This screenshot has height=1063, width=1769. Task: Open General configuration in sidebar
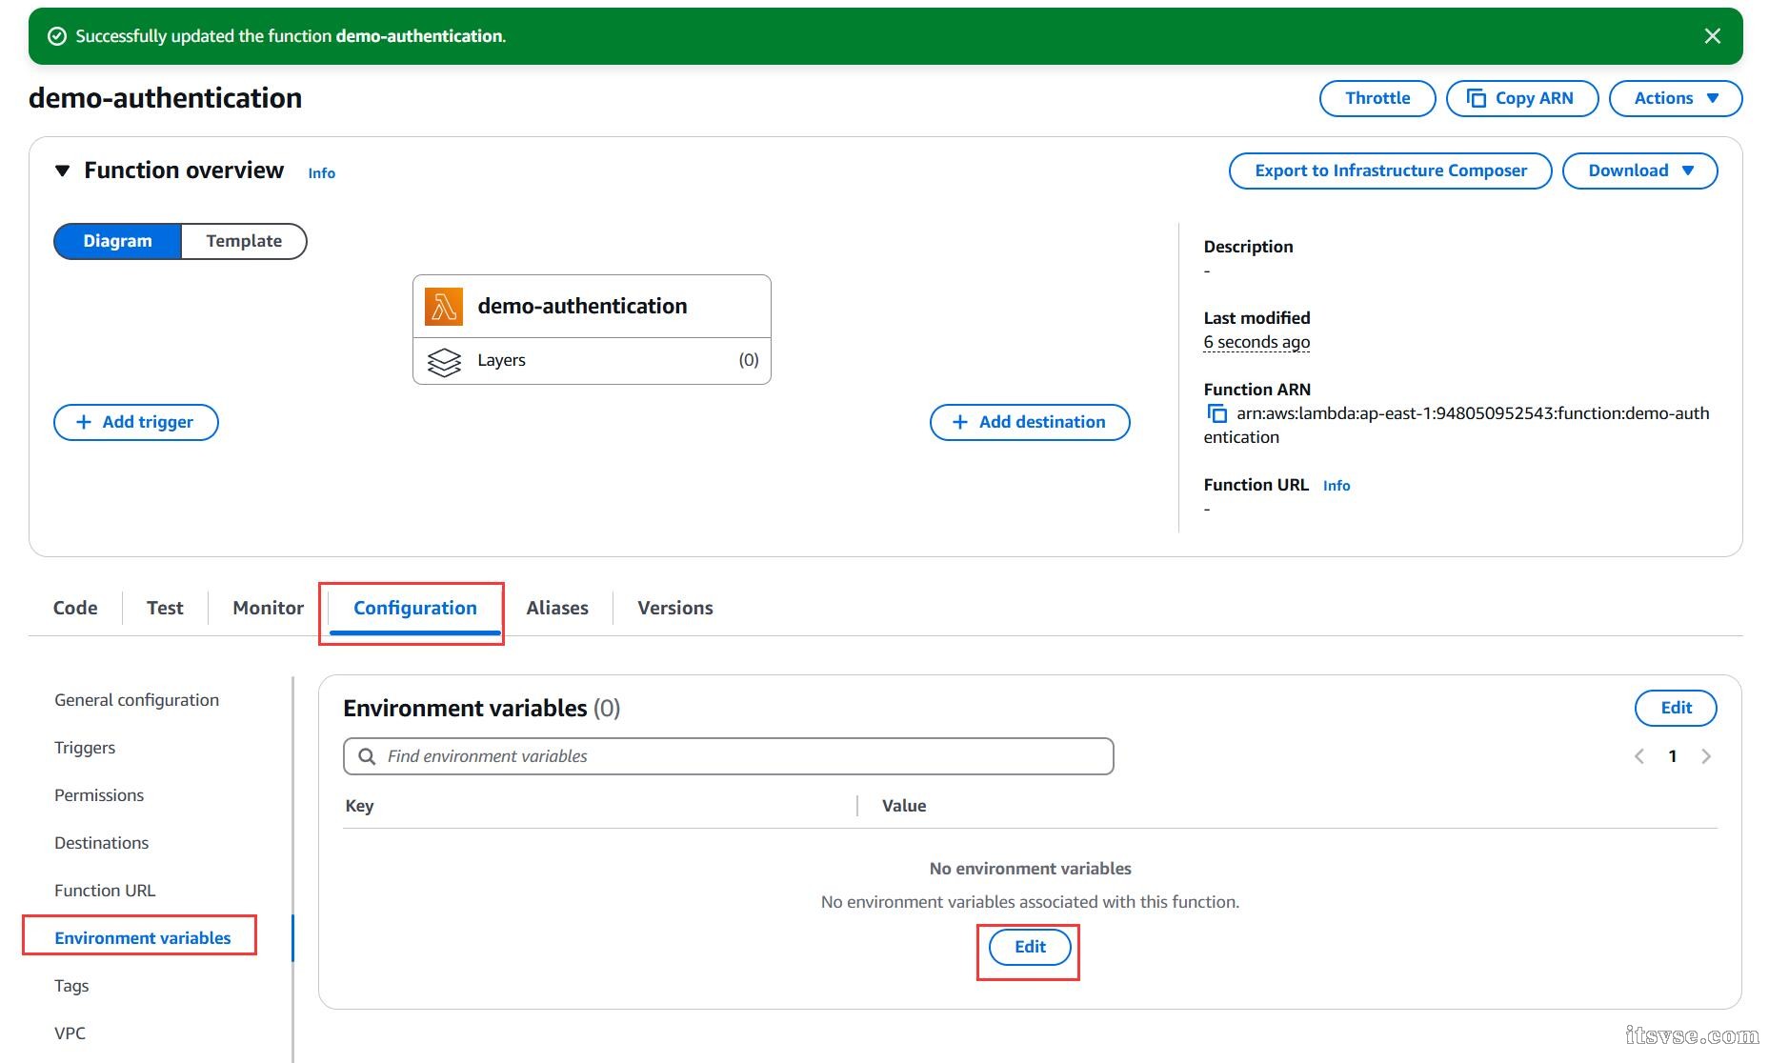coord(137,700)
